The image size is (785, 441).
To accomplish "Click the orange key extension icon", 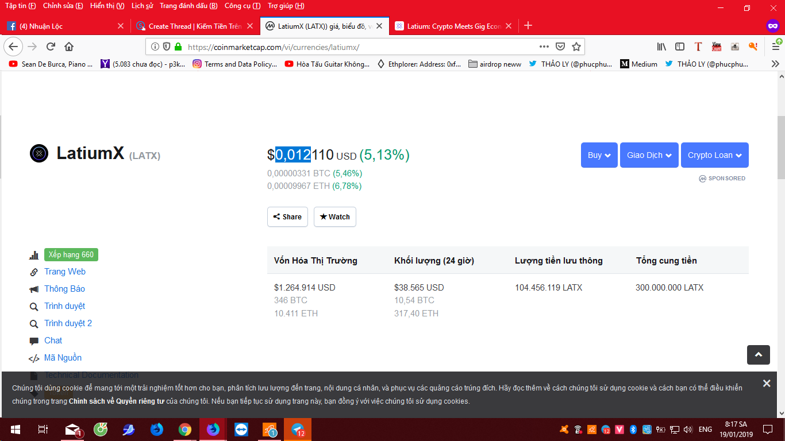I will 753,47.
